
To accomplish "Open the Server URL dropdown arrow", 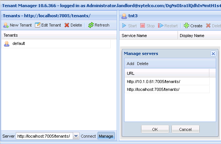I will tap(76, 136).
